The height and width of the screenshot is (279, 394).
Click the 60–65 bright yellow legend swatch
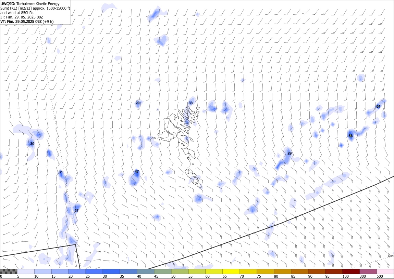(x=214, y=271)
